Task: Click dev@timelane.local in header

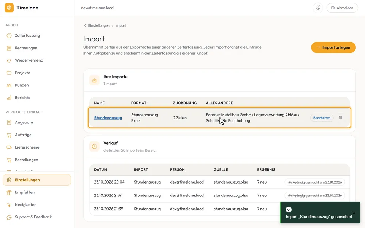Action: 98,8
